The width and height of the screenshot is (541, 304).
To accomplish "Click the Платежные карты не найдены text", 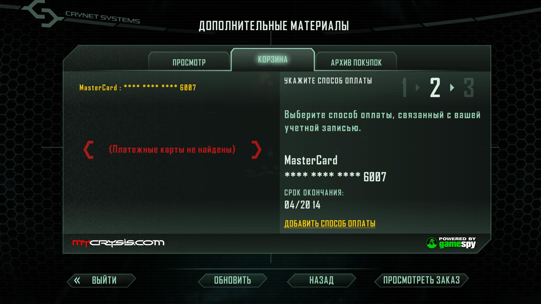I will coord(172,149).
